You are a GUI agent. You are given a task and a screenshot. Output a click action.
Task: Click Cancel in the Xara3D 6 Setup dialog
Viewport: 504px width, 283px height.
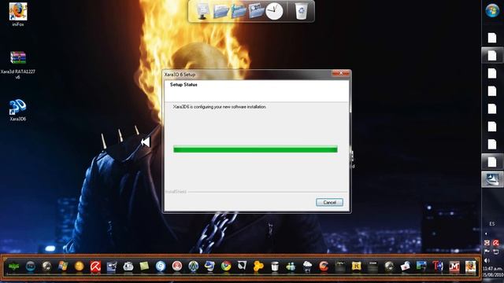point(329,202)
